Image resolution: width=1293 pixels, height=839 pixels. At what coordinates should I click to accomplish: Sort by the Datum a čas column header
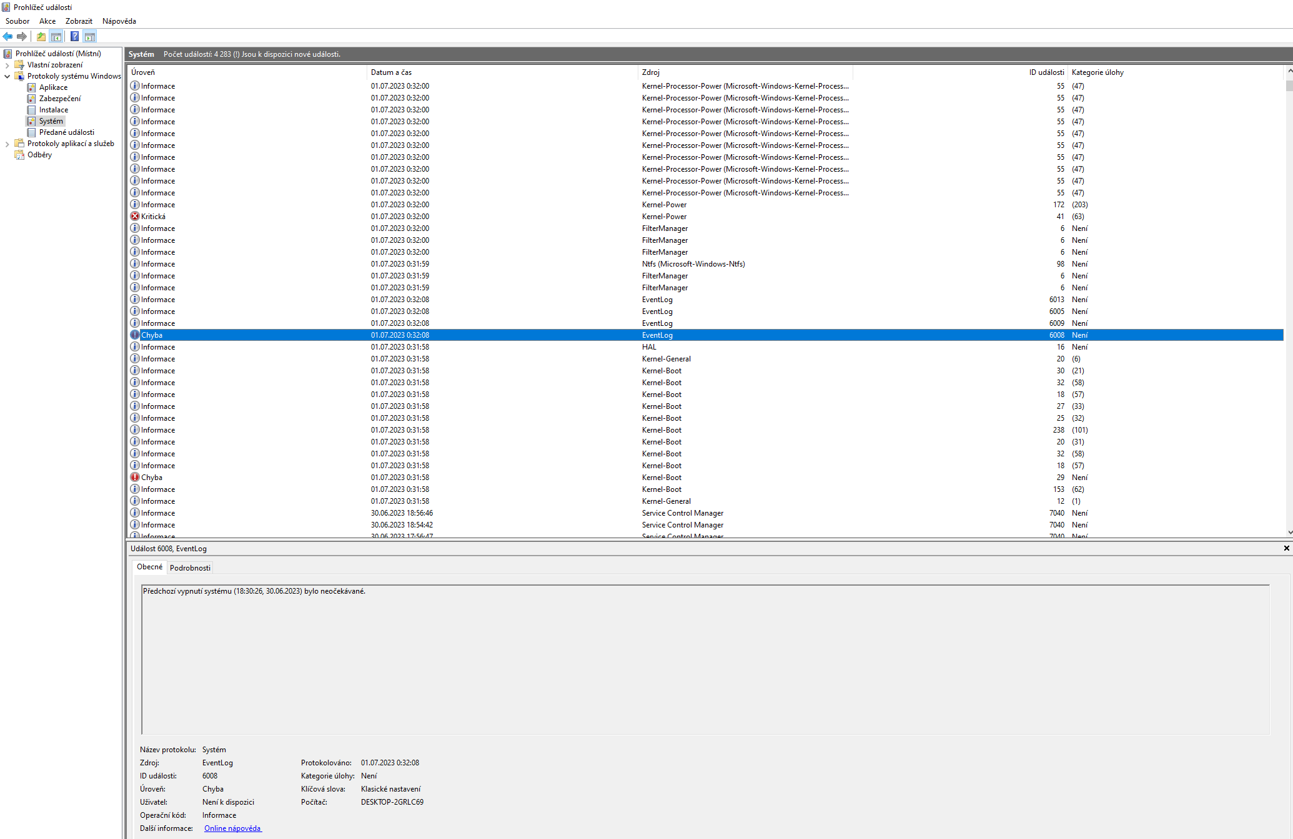tap(391, 72)
